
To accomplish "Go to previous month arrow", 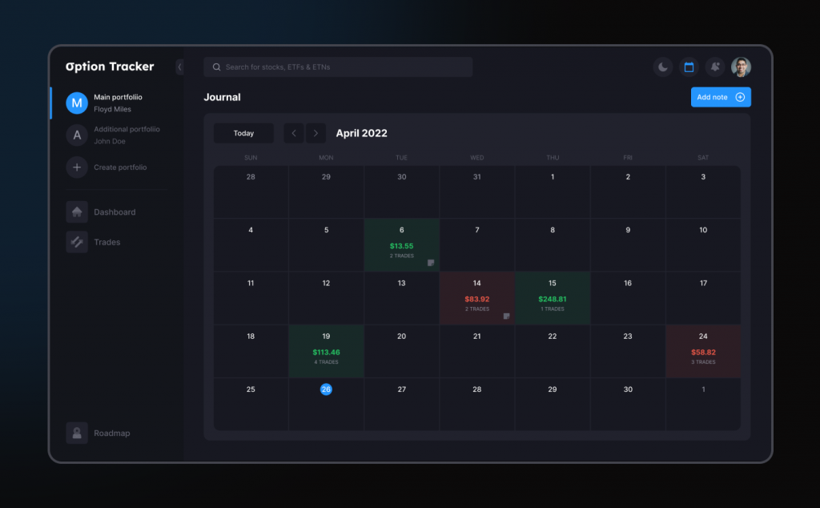I will [293, 133].
